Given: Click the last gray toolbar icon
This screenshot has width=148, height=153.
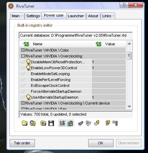Looking at the screenshot, I should (115, 123).
